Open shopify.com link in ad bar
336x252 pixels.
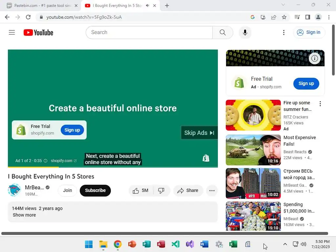[x=63, y=161]
